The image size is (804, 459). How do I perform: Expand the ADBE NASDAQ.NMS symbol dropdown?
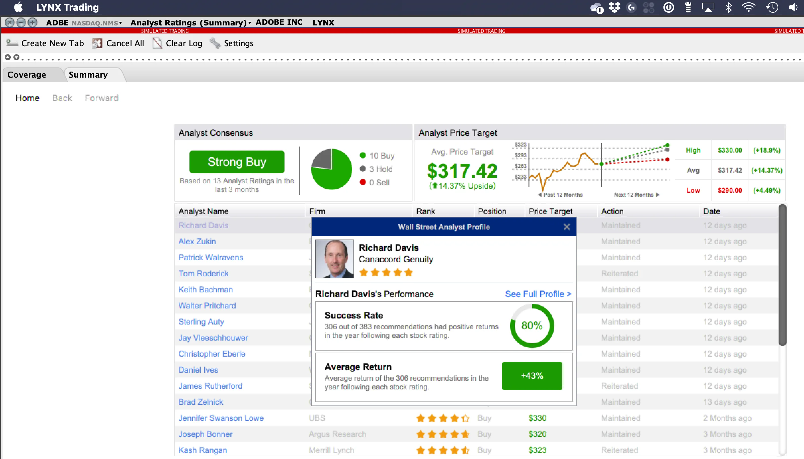120,23
